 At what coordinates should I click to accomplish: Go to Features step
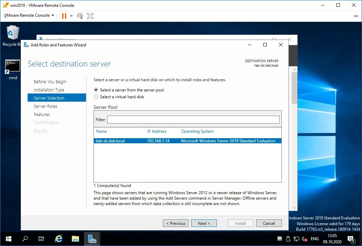(x=42, y=115)
